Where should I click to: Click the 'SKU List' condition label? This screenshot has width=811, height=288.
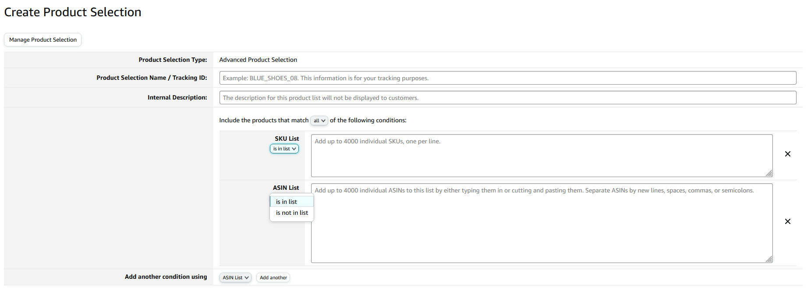287,139
